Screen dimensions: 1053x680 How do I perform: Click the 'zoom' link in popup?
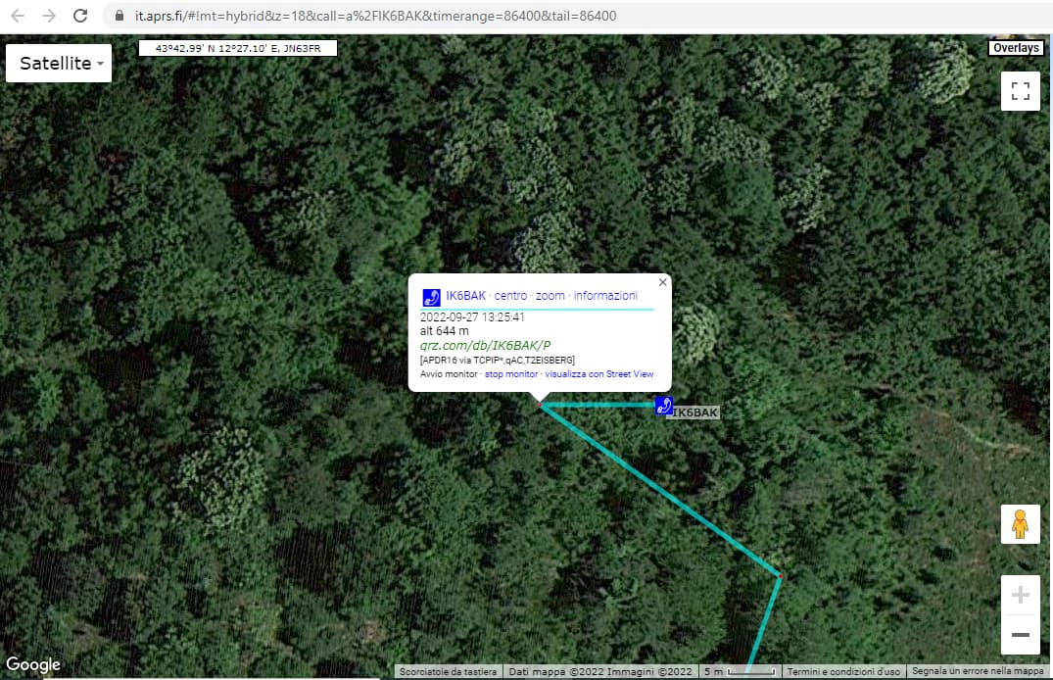pyautogui.click(x=550, y=296)
